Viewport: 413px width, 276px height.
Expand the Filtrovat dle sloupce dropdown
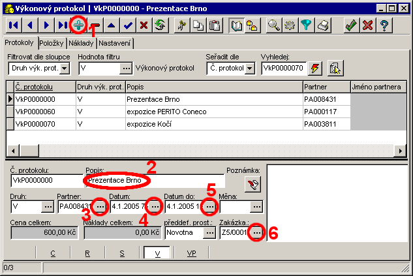click(x=66, y=67)
